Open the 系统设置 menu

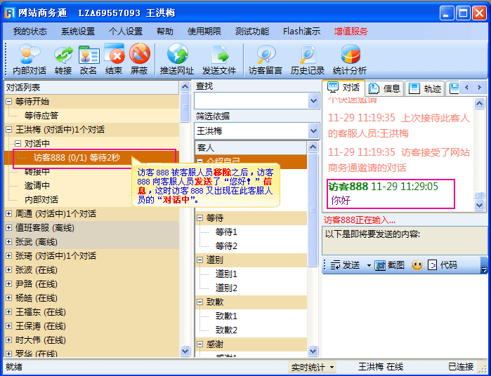click(77, 32)
